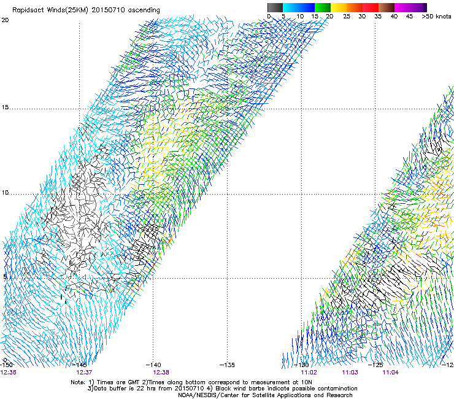The image size is (454, 399).
Task: Click the longitude '-140' axis label
Action: (153, 365)
